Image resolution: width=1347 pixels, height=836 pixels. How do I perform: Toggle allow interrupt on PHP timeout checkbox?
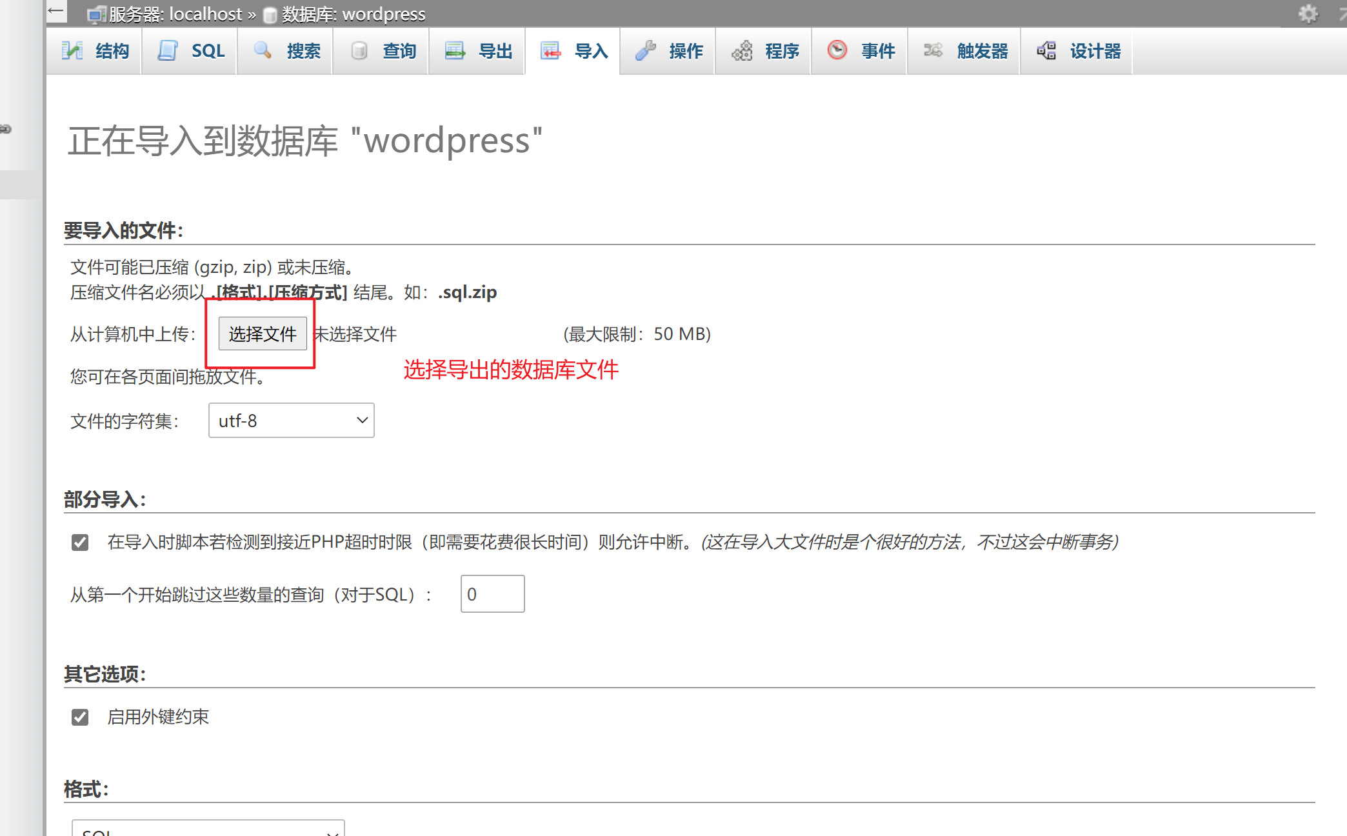click(x=80, y=542)
